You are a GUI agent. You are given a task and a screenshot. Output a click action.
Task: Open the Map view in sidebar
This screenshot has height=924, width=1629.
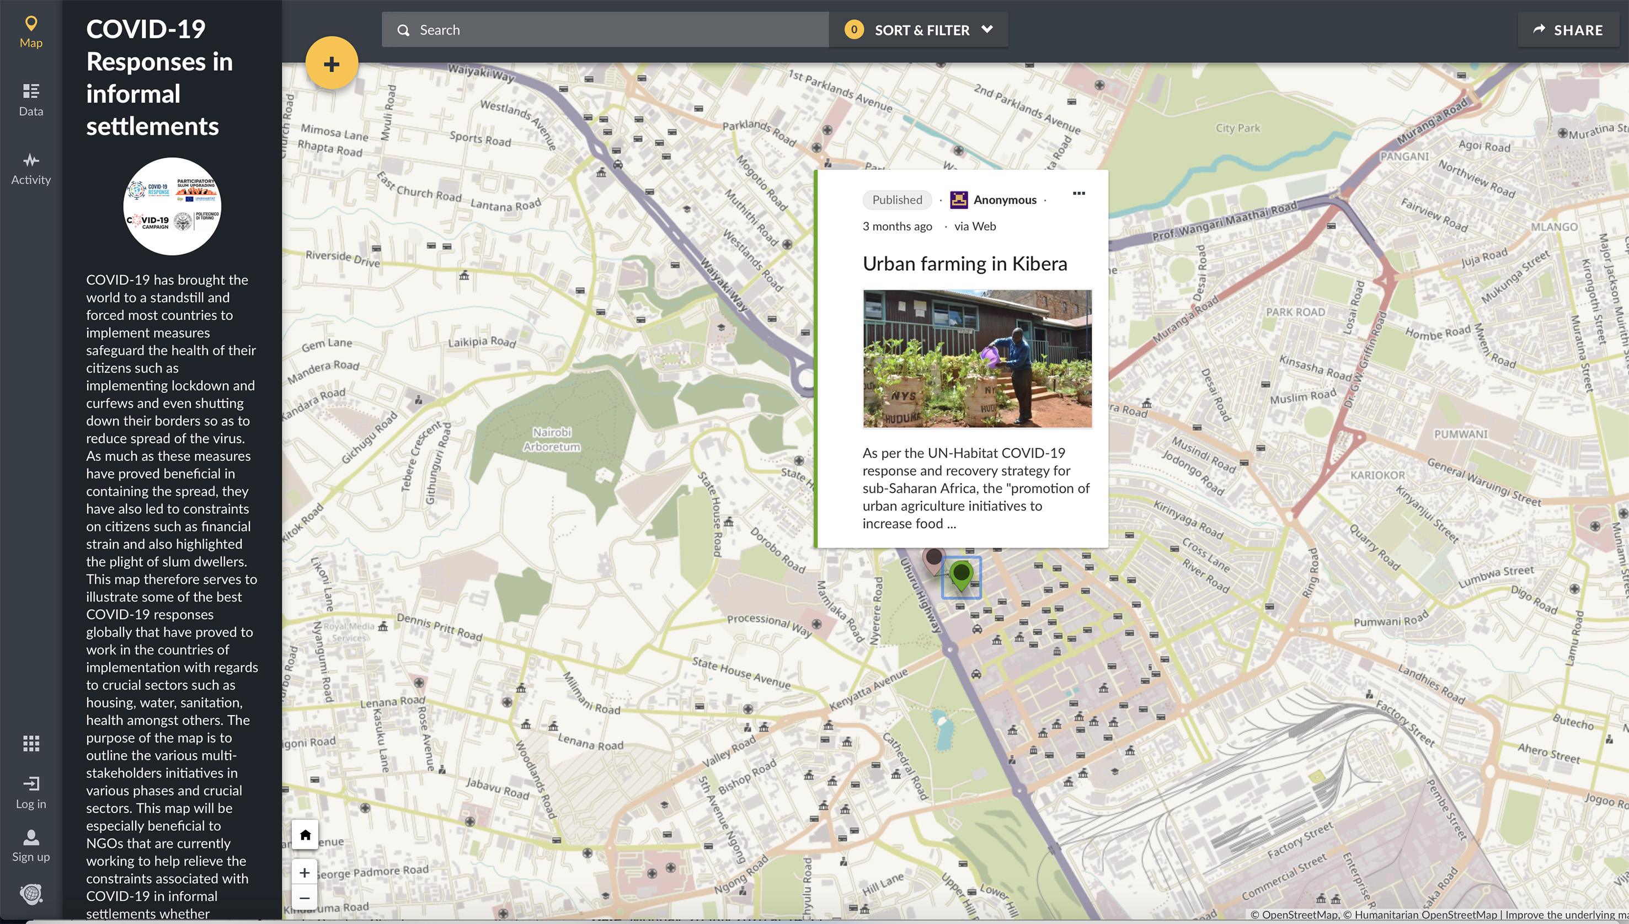pos(30,32)
